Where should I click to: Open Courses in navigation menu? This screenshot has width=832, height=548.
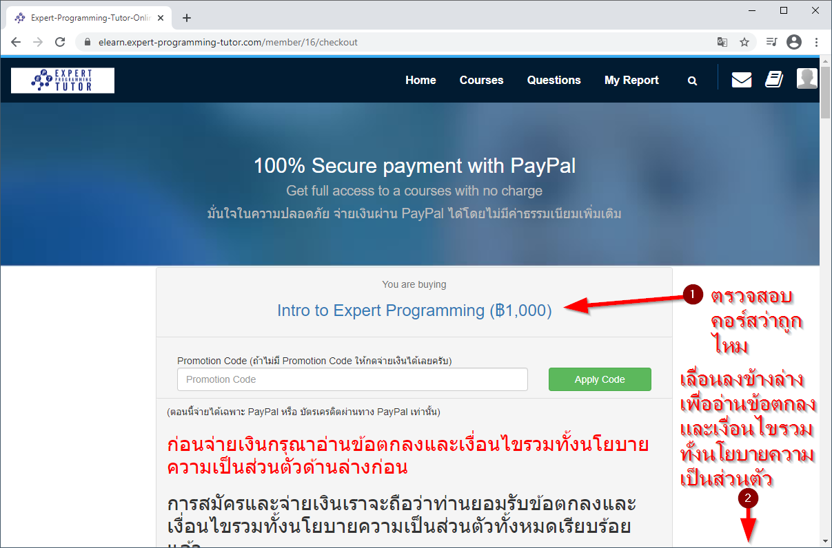481,80
